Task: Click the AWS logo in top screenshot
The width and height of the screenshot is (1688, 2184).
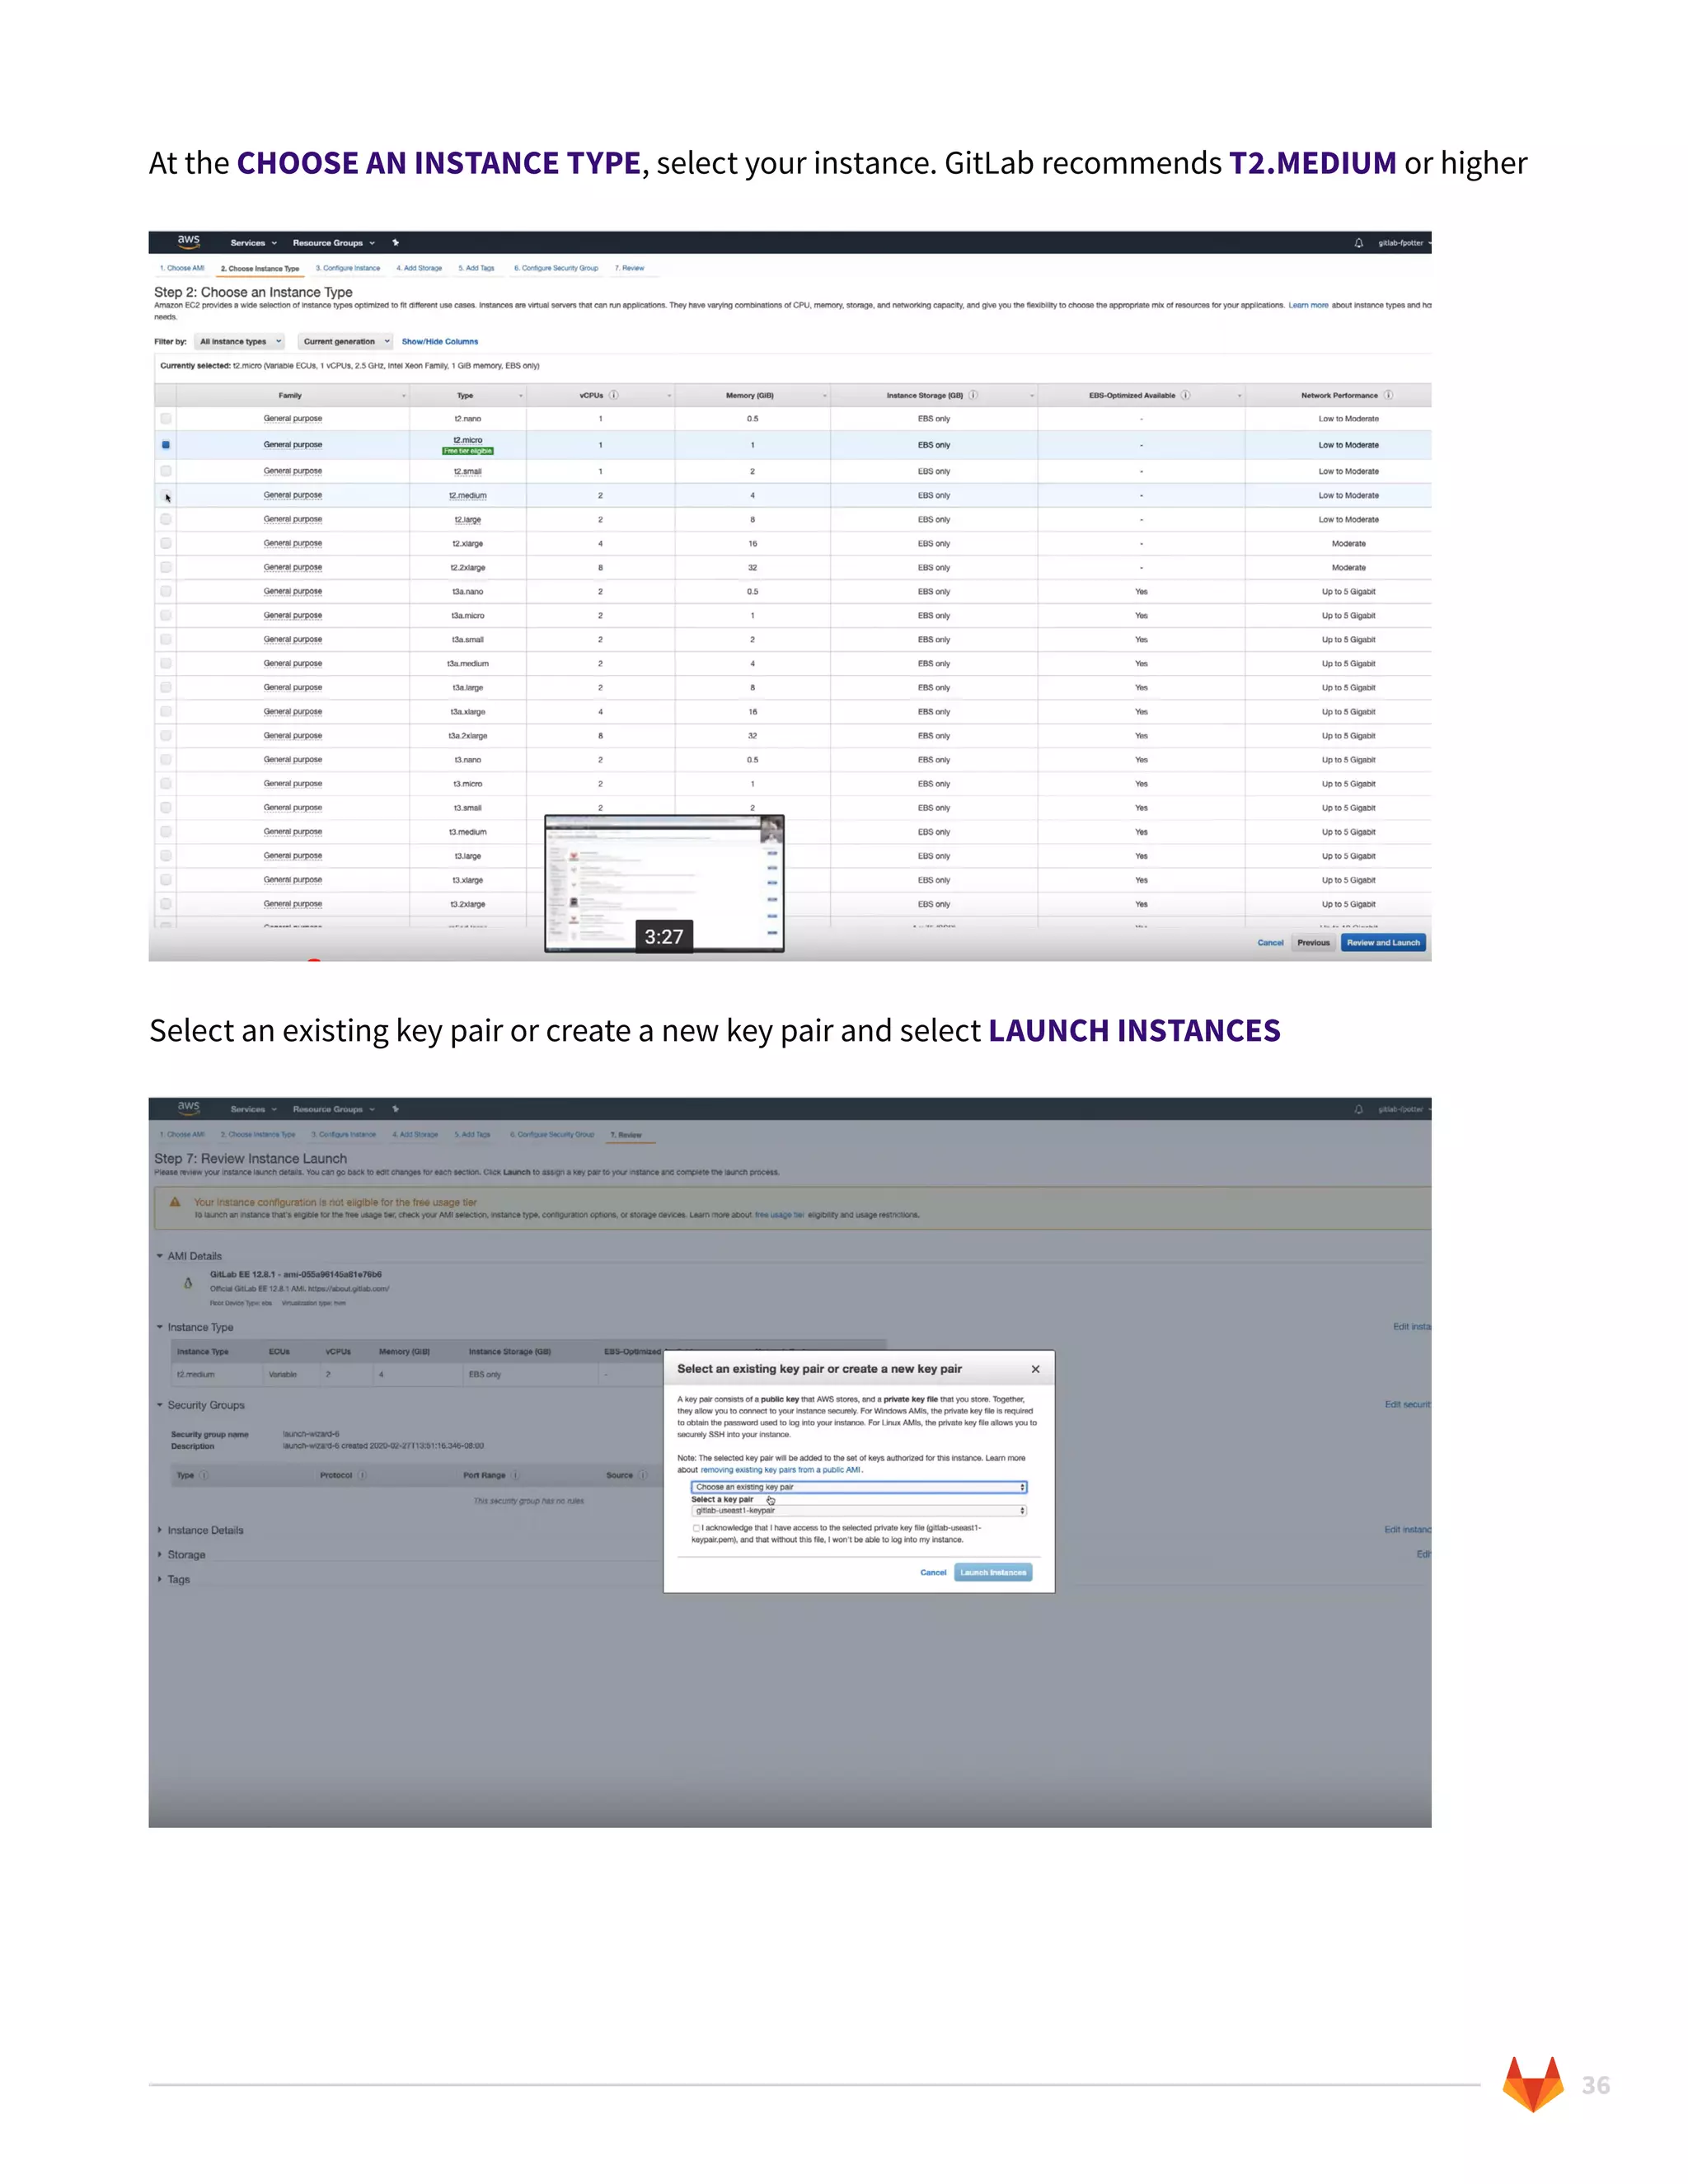Action: click(188, 241)
